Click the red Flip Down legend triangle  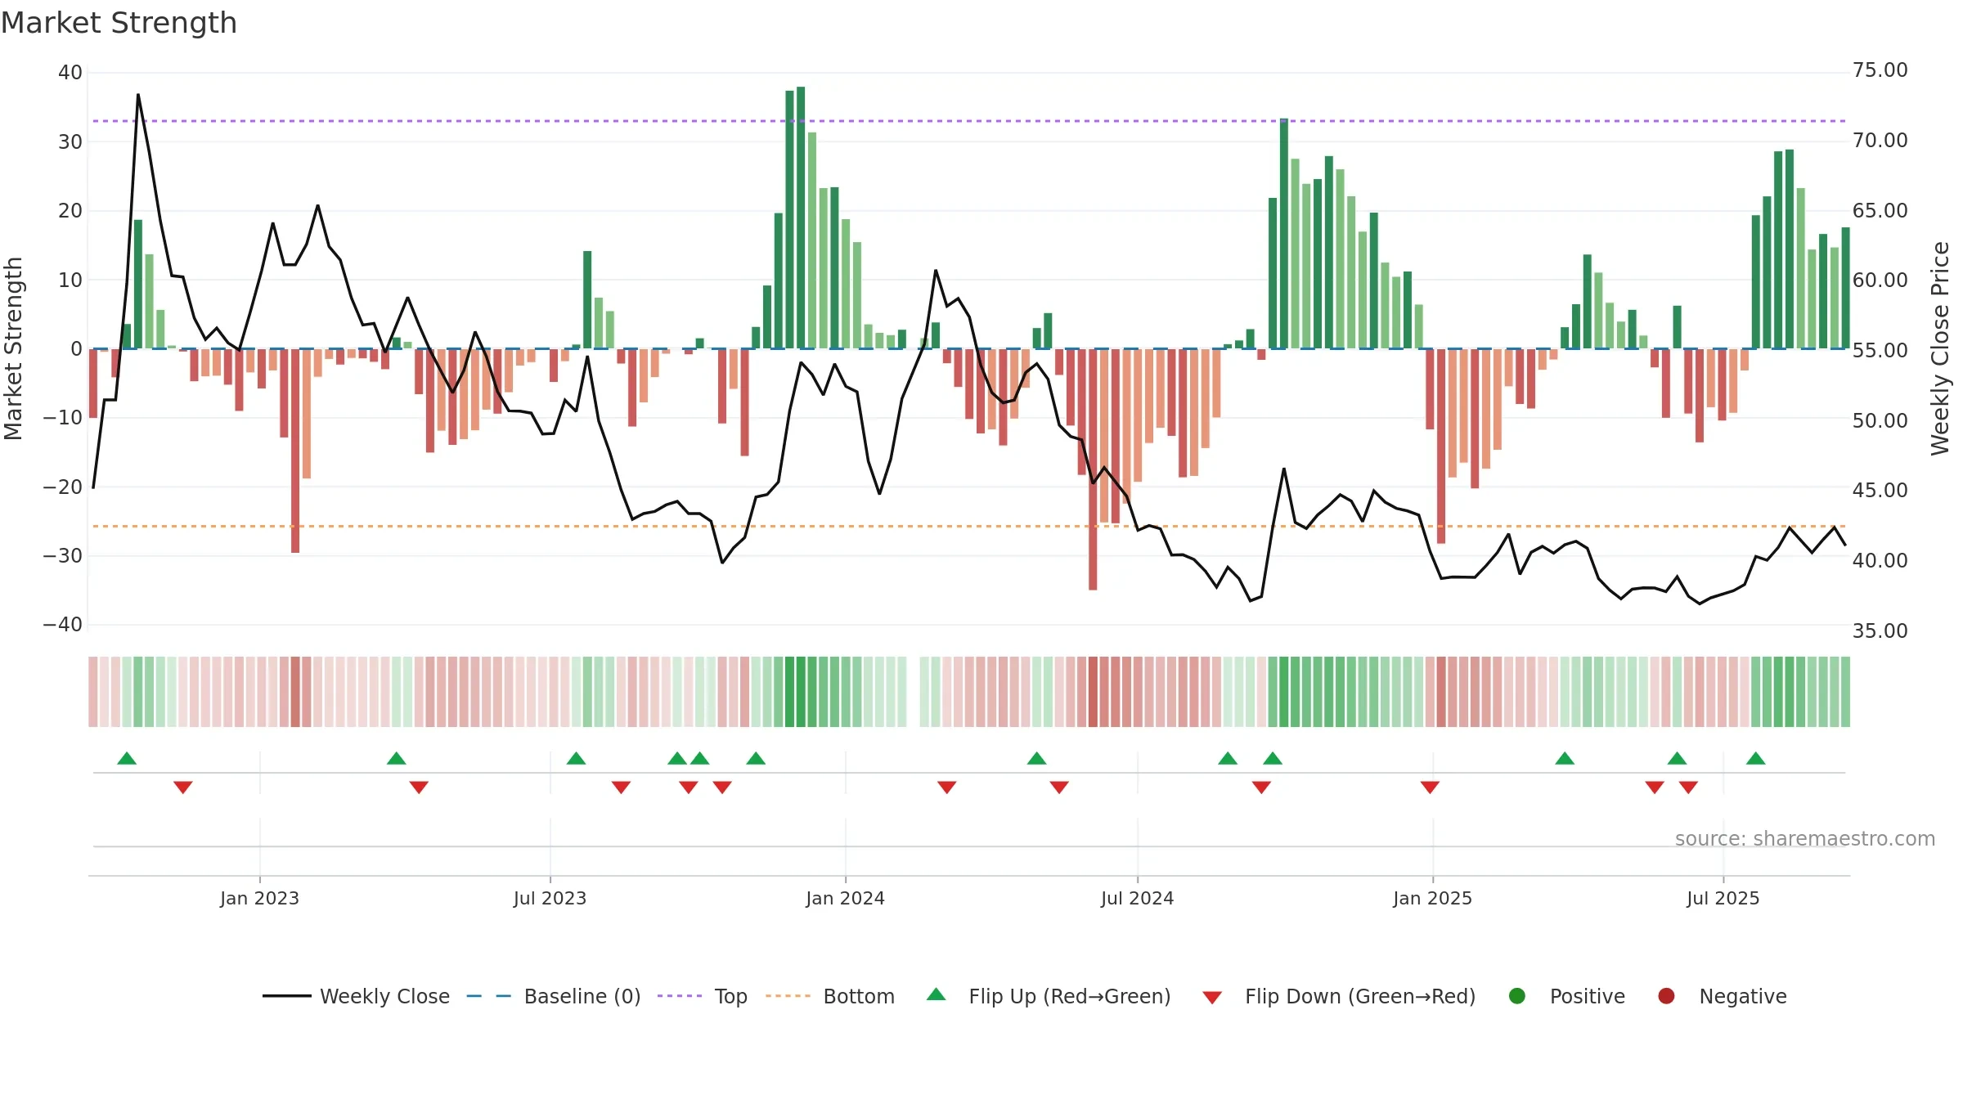tap(1212, 998)
